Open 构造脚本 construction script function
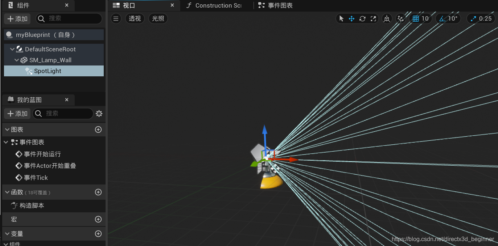Screen dimensions: 498x246 point(32,205)
